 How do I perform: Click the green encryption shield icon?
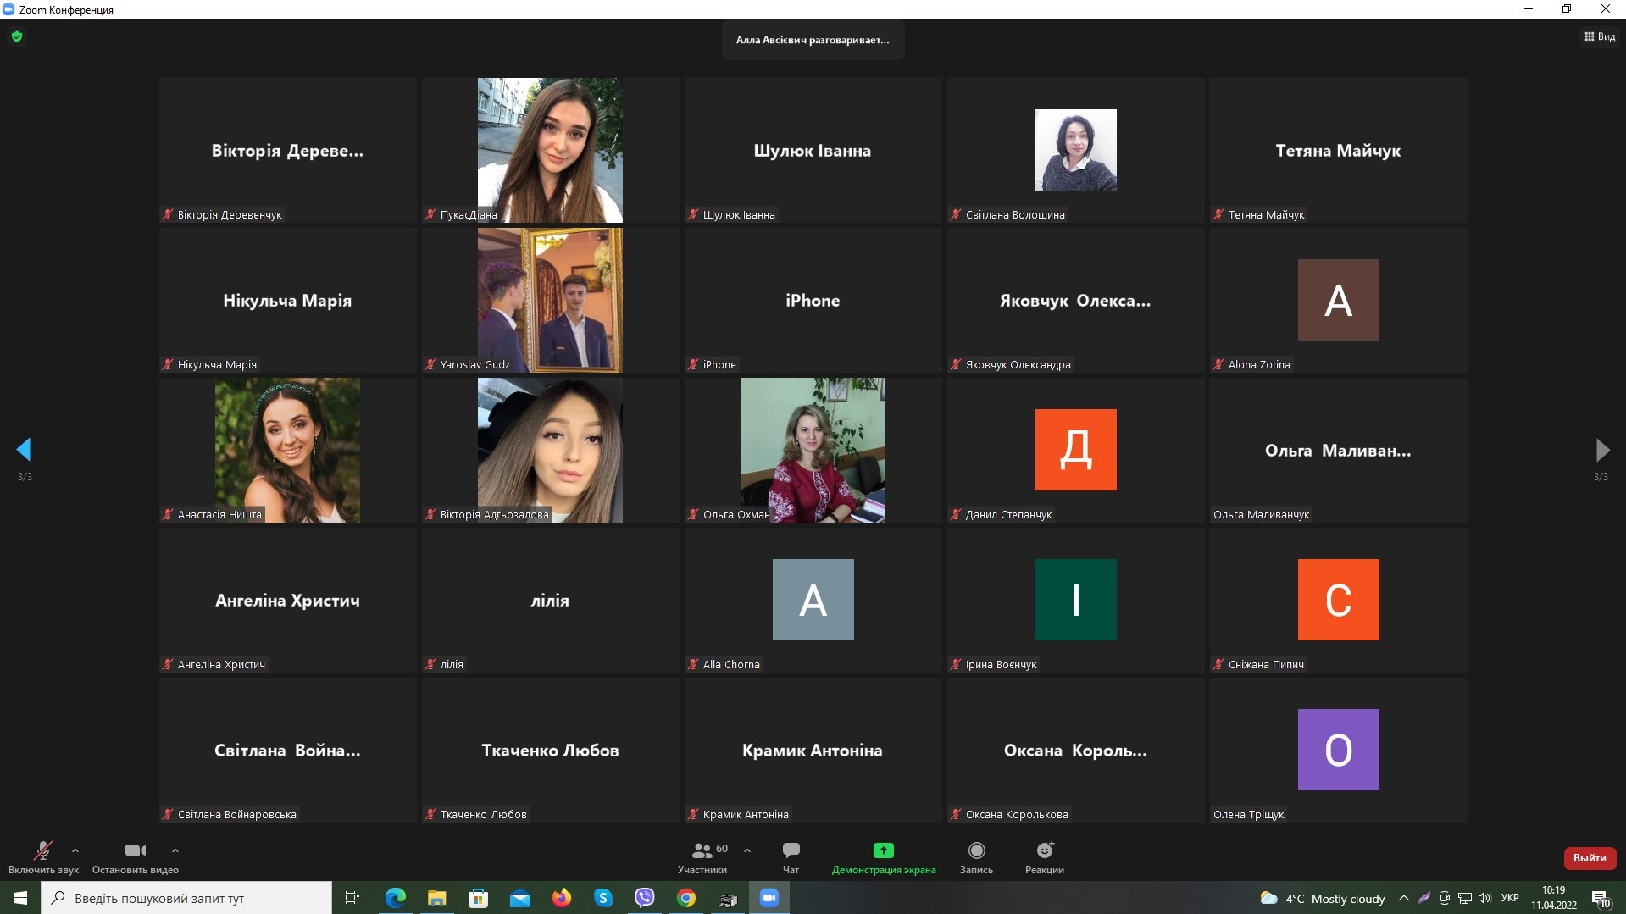[17, 36]
